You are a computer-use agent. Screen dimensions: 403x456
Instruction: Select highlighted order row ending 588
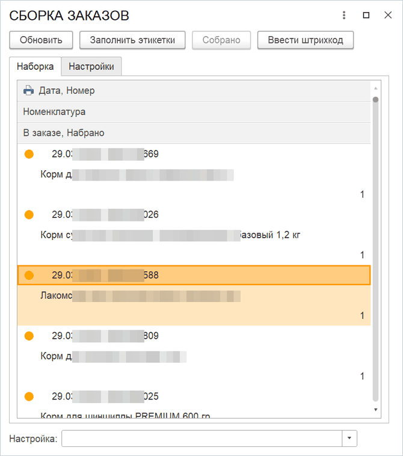click(194, 275)
